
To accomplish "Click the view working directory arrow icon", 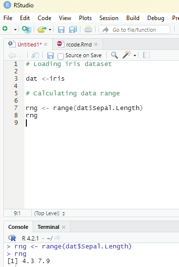I will click(x=58, y=238).
